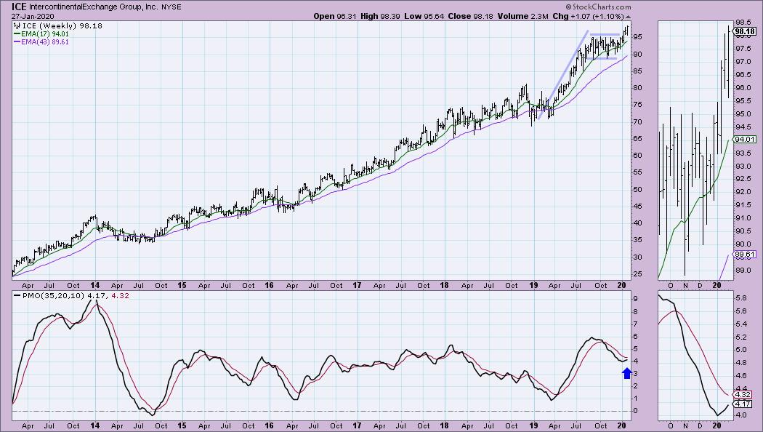Click the red 4.32 PMO signal value in the legend

click(x=120, y=295)
